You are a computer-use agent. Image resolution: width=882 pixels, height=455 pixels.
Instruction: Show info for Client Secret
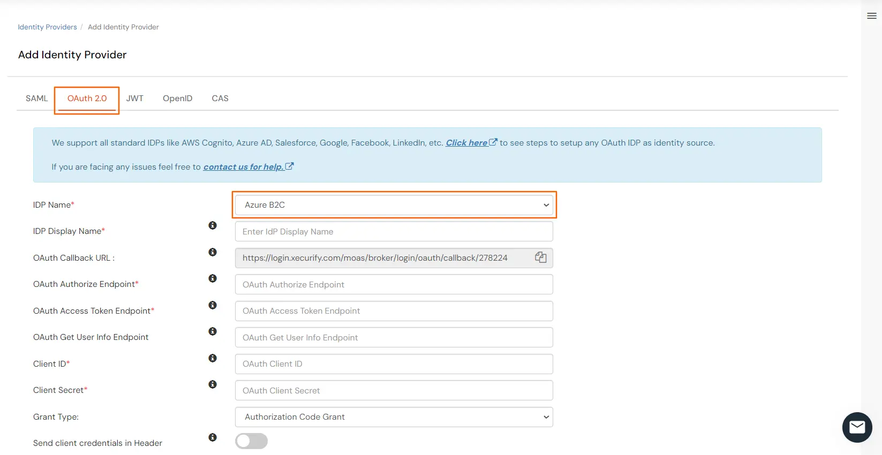tap(213, 384)
